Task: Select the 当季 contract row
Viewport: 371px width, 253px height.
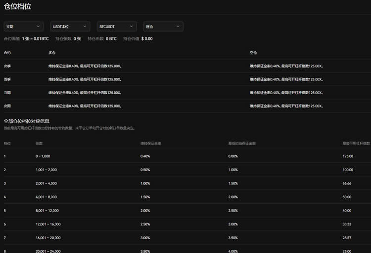Action: pyautogui.click(x=7, y=79)
